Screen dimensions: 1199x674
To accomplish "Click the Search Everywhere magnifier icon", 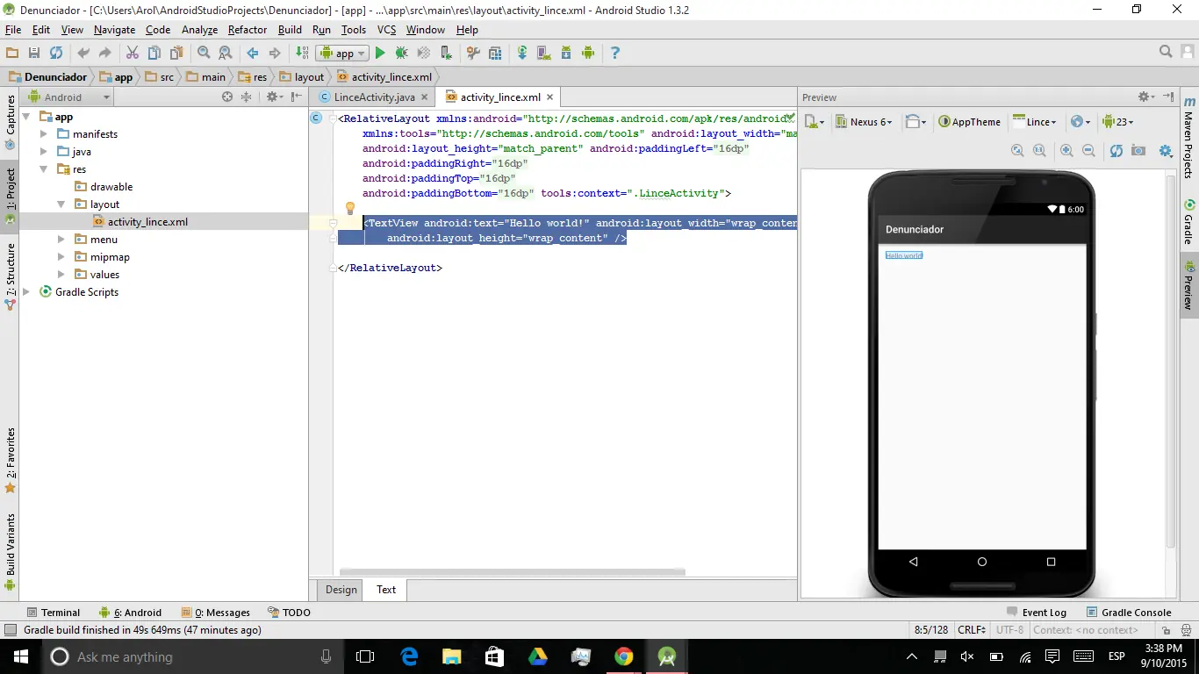I will click(x=1166, y=52).
